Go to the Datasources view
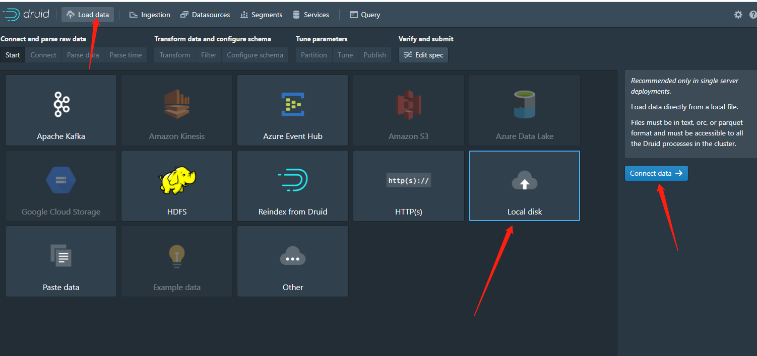Image resolution: width=757 pixels, height=356 pixels. click(205, 15)
